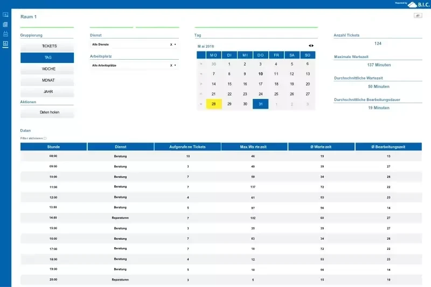Open the calendar icon in left sidebar
Viewport: 431px width, 287px height.
point(5,34)
